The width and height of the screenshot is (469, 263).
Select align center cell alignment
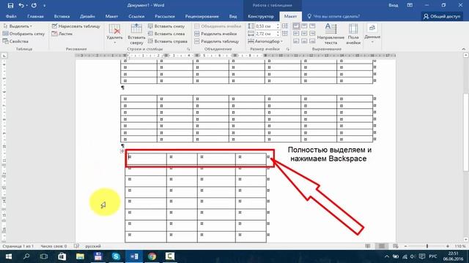tap(304, 34)
